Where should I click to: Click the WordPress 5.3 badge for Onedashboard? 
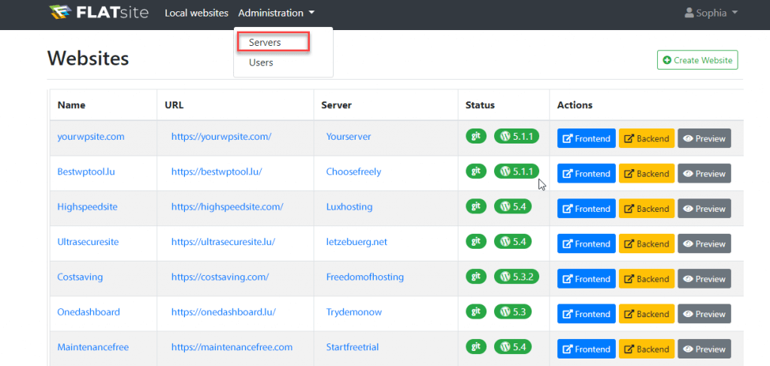[513, 311]
